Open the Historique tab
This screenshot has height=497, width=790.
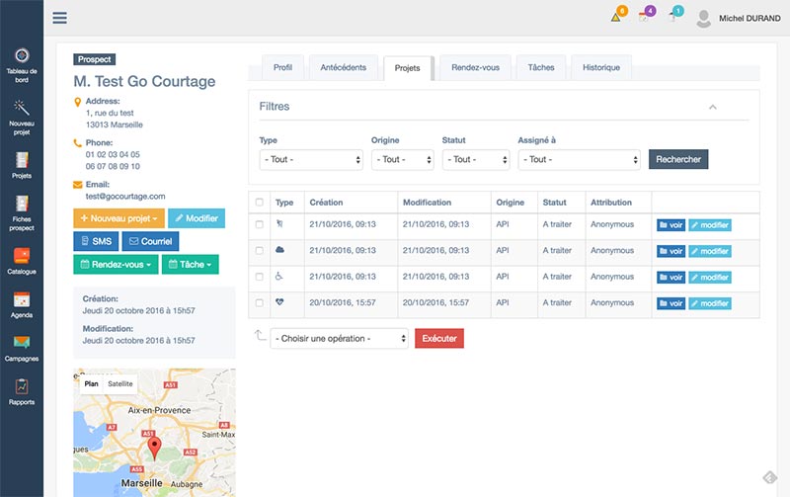(600, 68)
